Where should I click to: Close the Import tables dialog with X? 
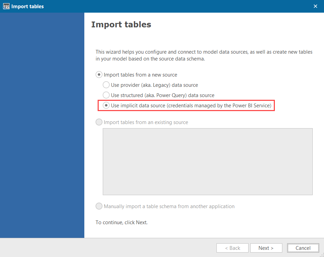pyautogui.click(x=315, y=6)
